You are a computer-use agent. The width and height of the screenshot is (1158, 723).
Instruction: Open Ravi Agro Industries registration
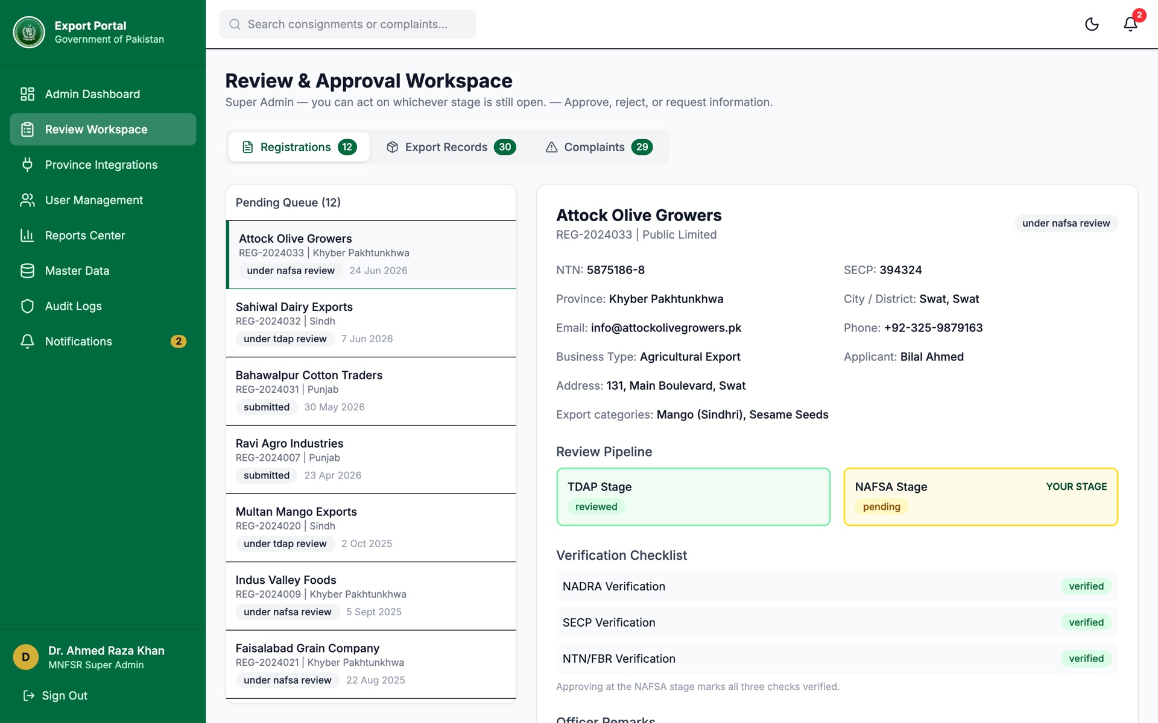(372, 460)
